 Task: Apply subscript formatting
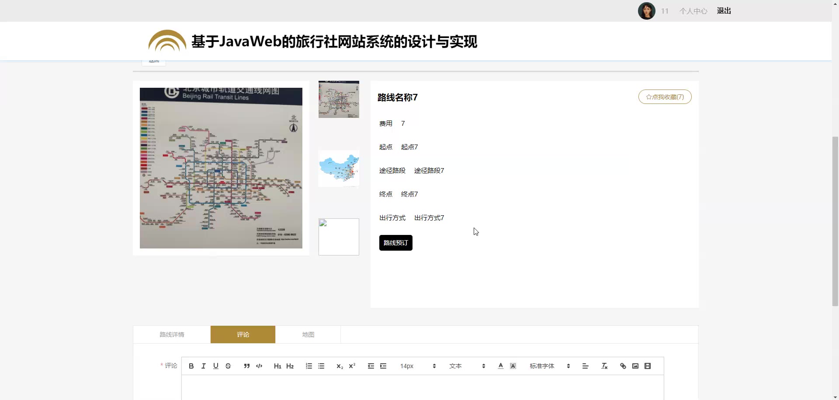coord(340,366)
